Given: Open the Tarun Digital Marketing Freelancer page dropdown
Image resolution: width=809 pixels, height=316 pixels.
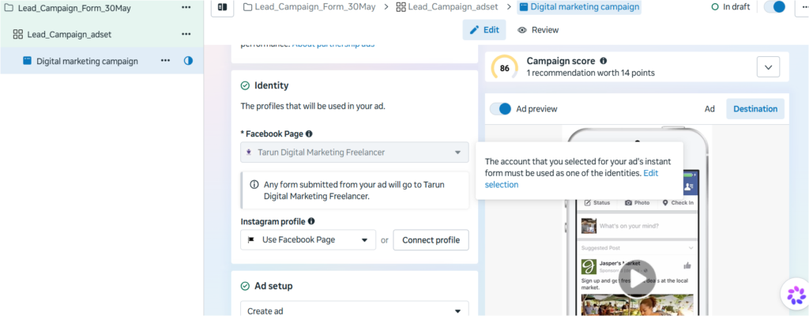Looking at the screenshot, I should [355, 152].
